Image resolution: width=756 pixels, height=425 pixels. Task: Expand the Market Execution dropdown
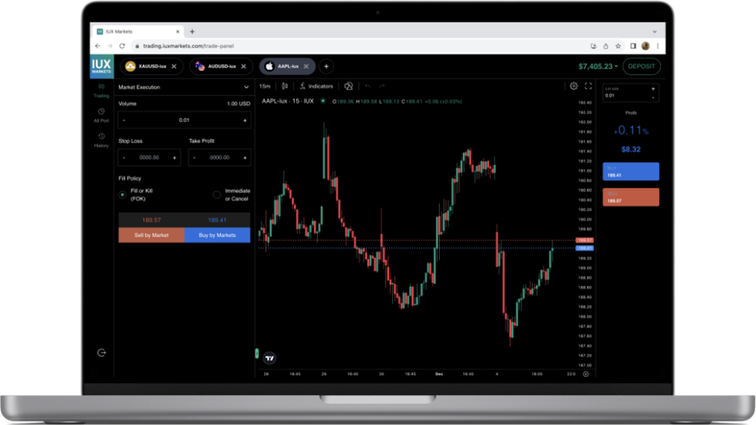click(184, 87)
